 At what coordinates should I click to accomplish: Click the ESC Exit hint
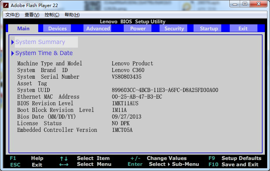26,165
